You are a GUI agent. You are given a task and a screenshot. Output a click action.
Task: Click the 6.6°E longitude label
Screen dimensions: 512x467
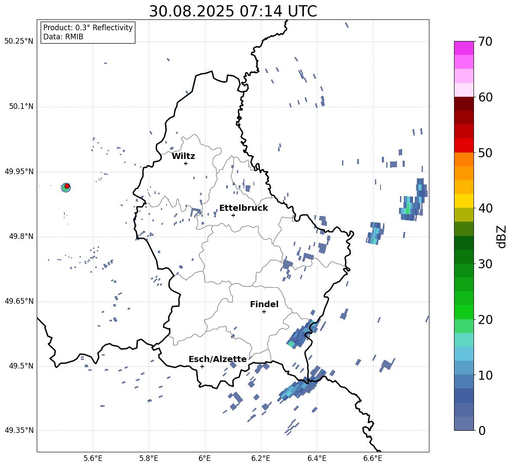click(x=373, y=458)
